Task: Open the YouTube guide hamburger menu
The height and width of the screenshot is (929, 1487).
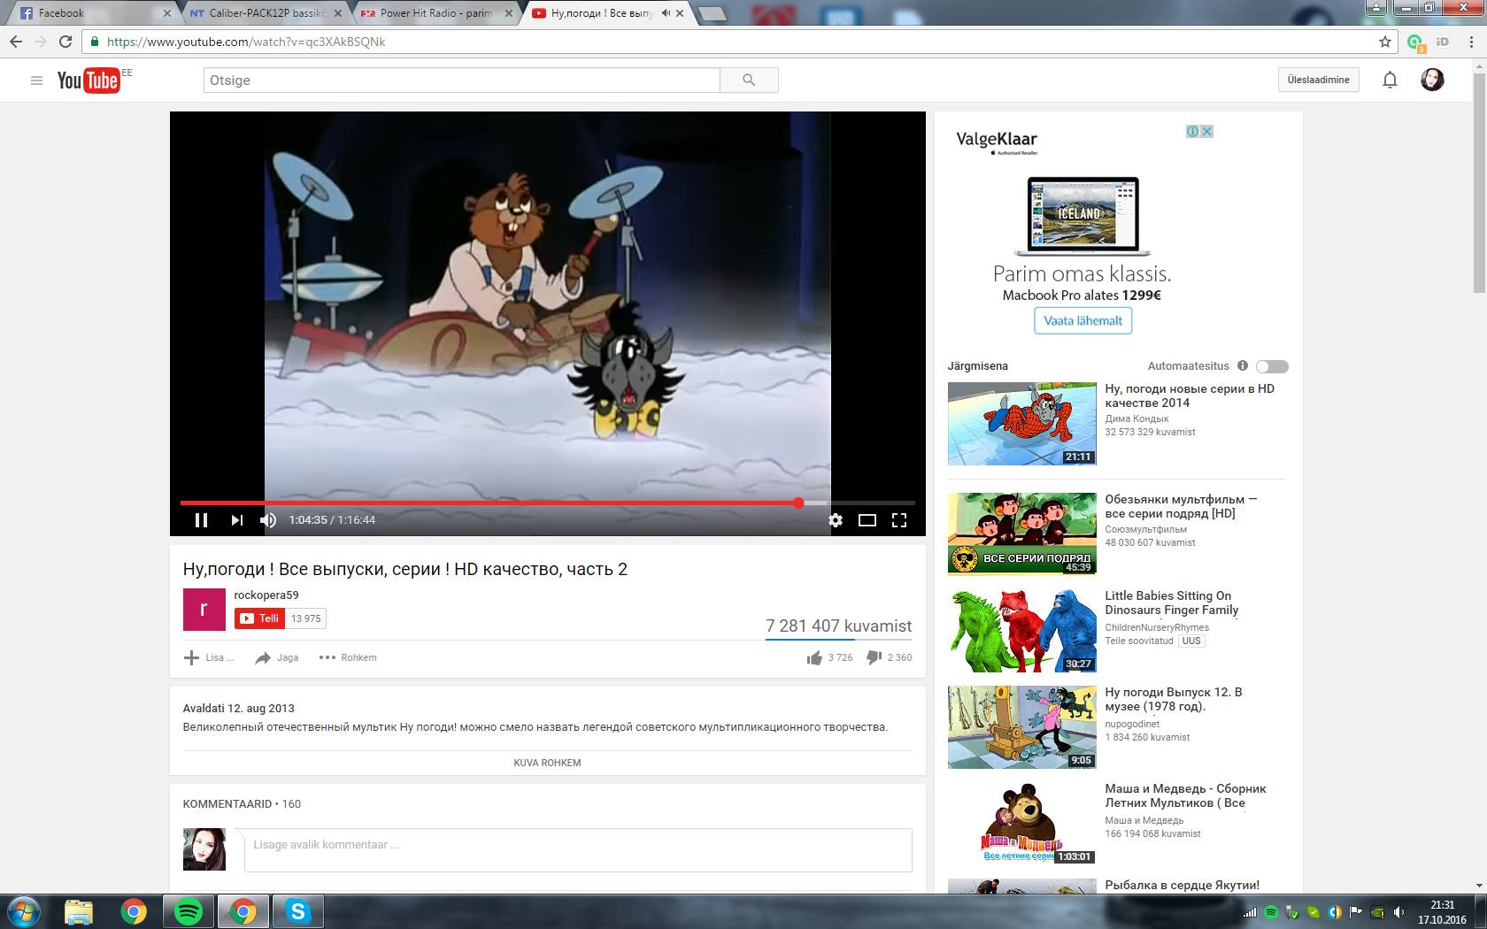Action: (36, 81)
